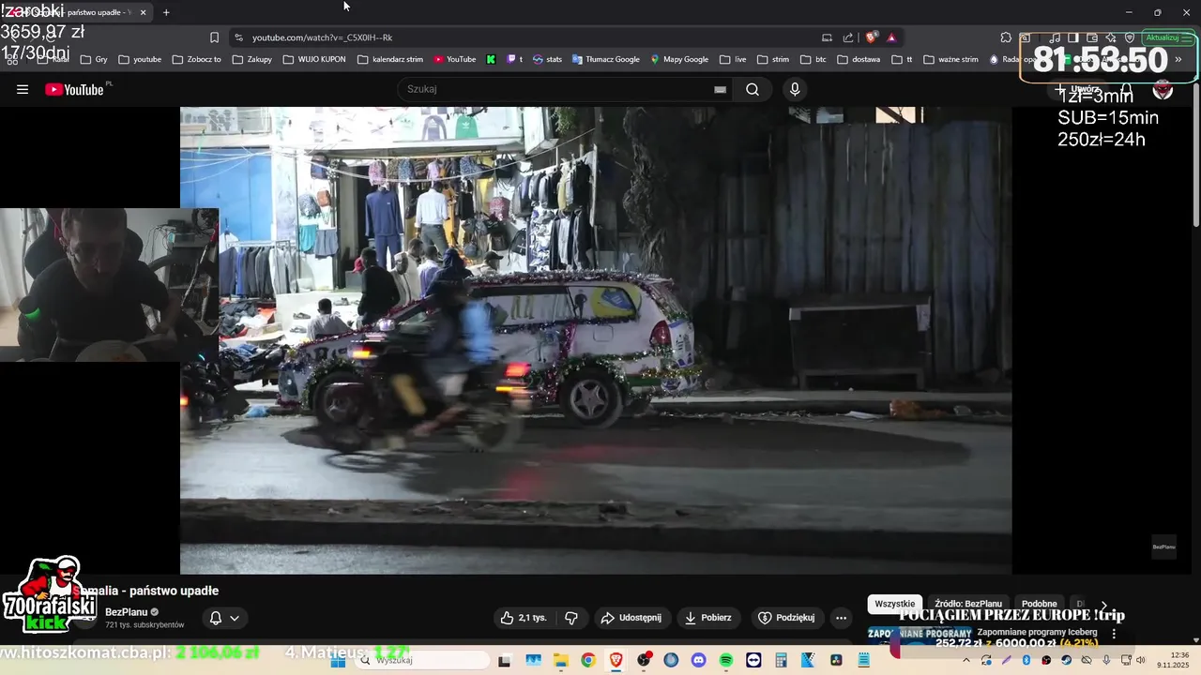This screenshot has width=1201, height=675.
Task: Select the Wszystkie filter chip
Action: tap(894, 604)
